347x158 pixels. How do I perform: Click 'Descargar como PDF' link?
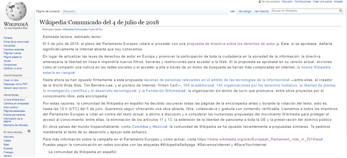point(16,84)
